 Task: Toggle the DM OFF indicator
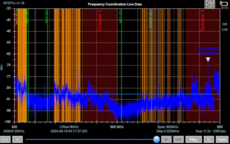[209, 4]
